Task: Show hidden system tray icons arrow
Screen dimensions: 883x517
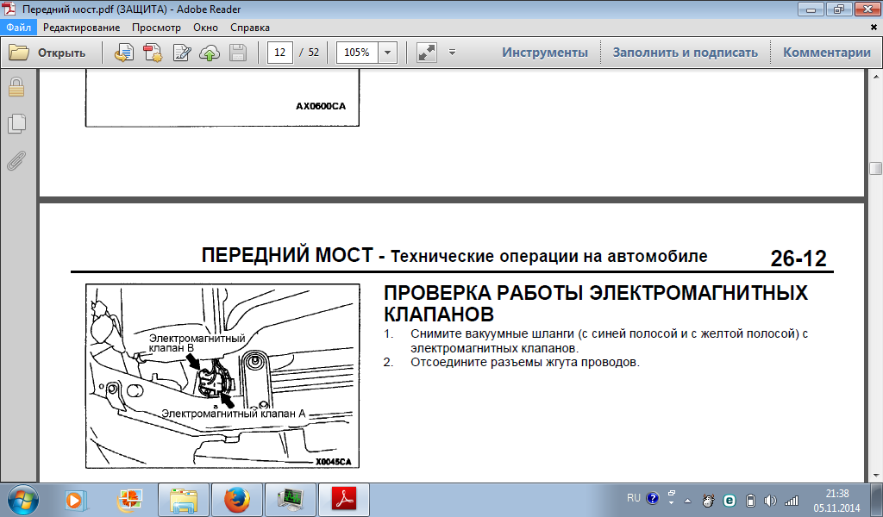Action: click(x=687, y=500)
